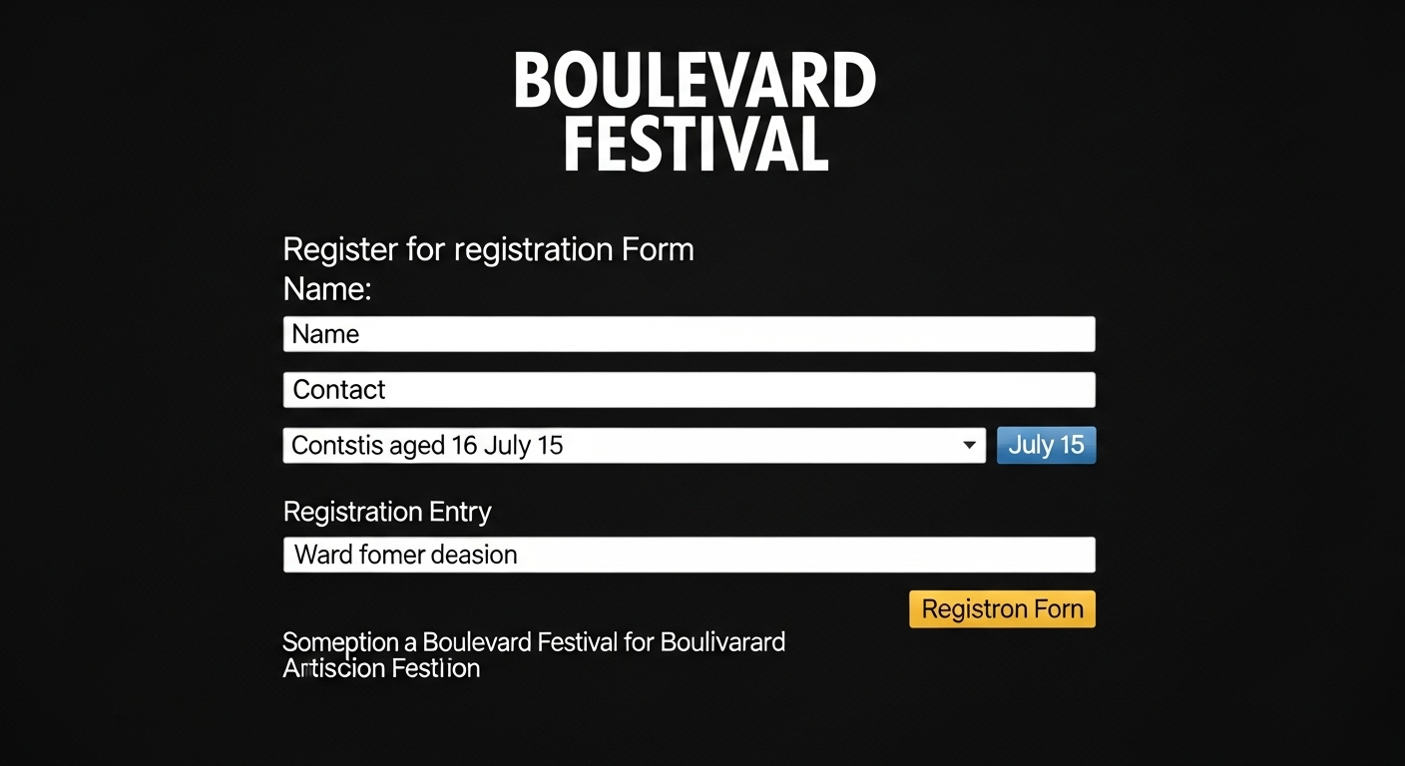Click the BOULEVARD word in title
Viewport: 1405px width, 766px height.
pos(695,82)
